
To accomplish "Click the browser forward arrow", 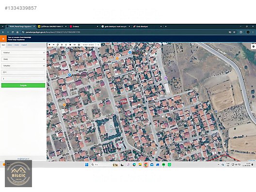I will 8,32.
